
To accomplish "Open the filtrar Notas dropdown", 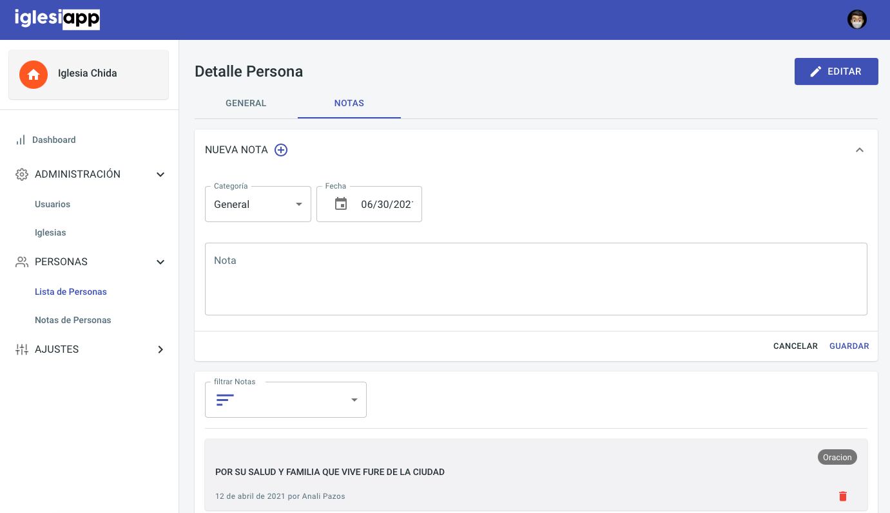I will (x=285, y=400).
